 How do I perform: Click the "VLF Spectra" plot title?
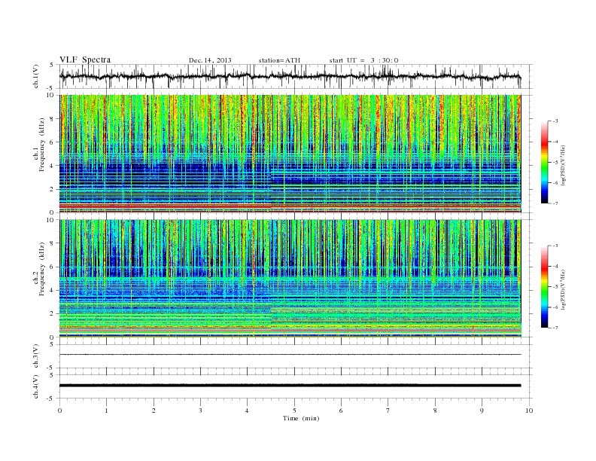[85, 60]
